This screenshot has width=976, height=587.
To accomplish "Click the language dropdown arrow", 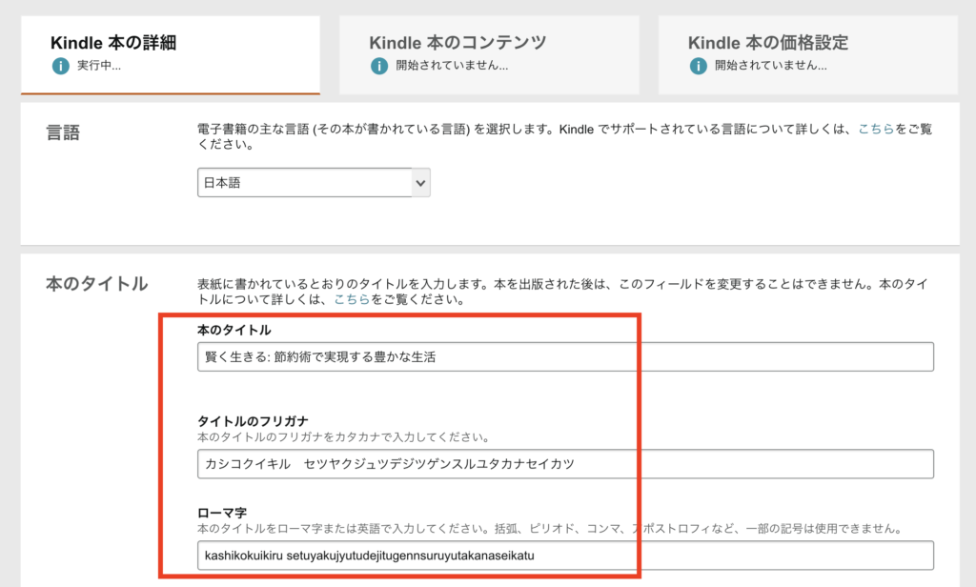I will (420, 183).
